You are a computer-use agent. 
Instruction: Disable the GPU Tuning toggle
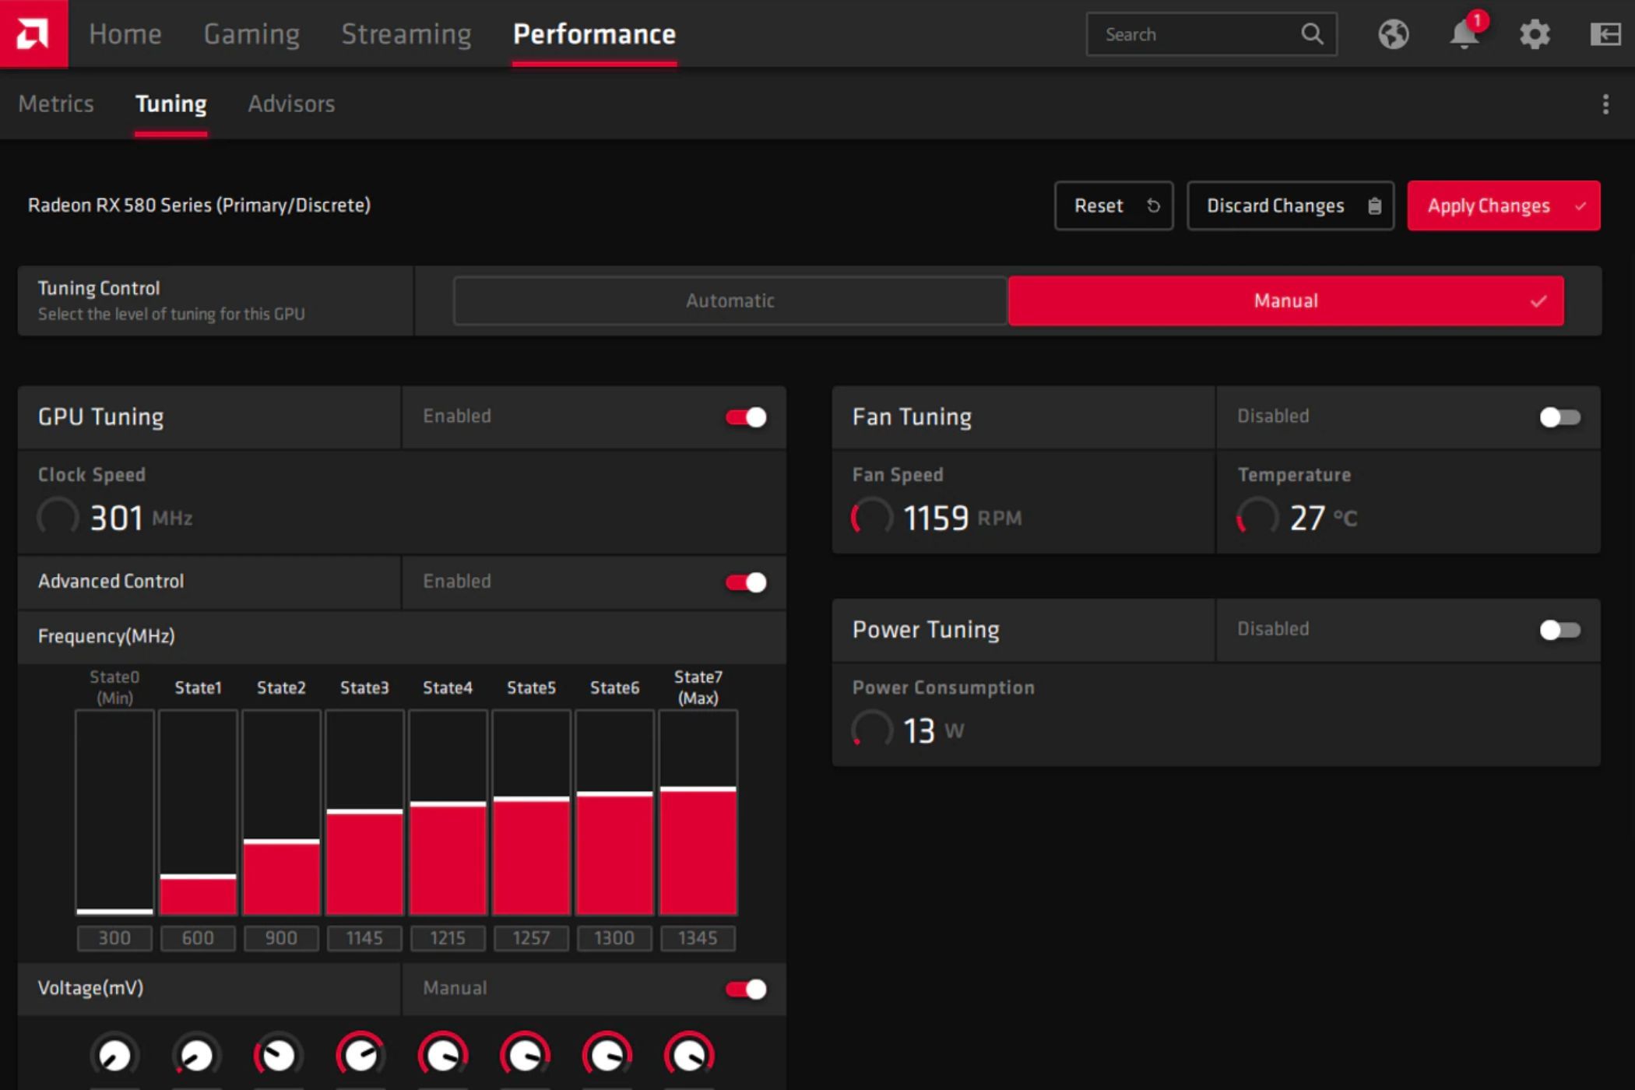pyautogui.click(x=746, y=417)
